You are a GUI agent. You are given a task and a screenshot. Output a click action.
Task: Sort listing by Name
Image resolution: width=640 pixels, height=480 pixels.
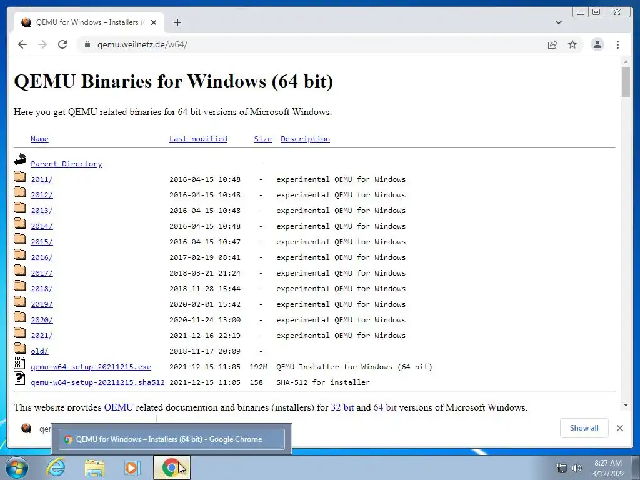coord(39,139)
